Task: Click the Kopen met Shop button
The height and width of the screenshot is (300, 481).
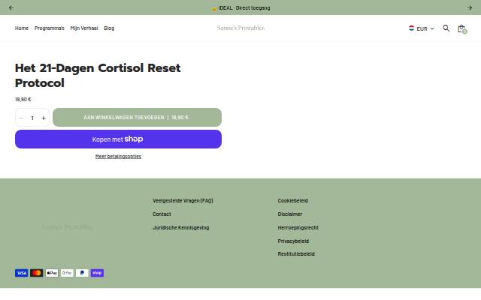Action: pyautogui.click(x=118, y=139)
